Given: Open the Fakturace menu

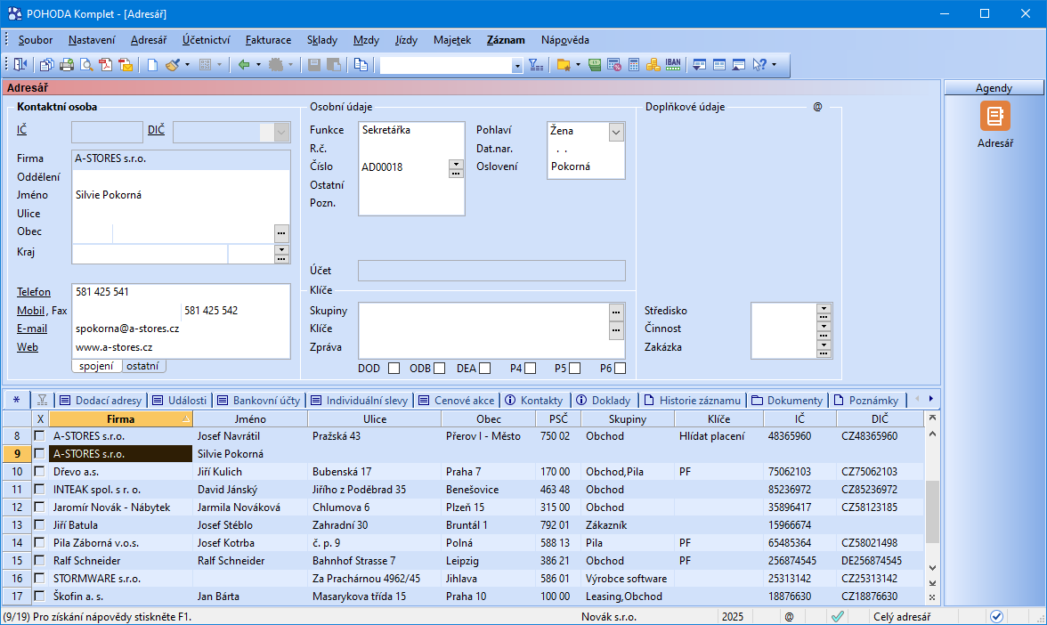Looking at the screenshot, I should (269, 40).
